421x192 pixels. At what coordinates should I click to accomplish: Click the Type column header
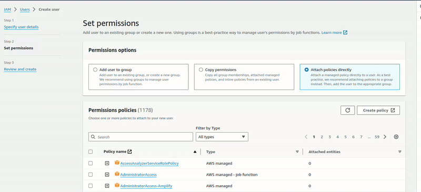click(x=210, y=151)
